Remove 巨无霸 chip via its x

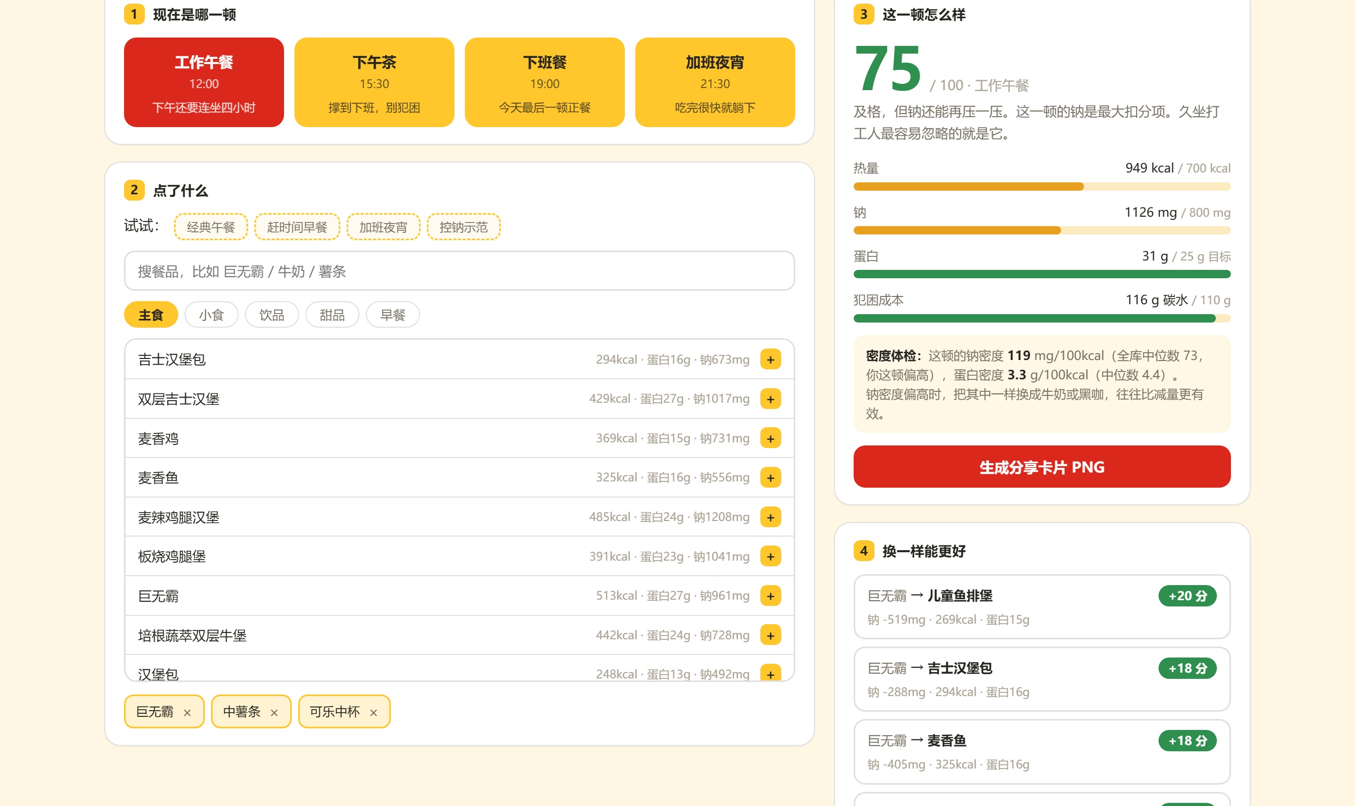[x=188, y=713]
